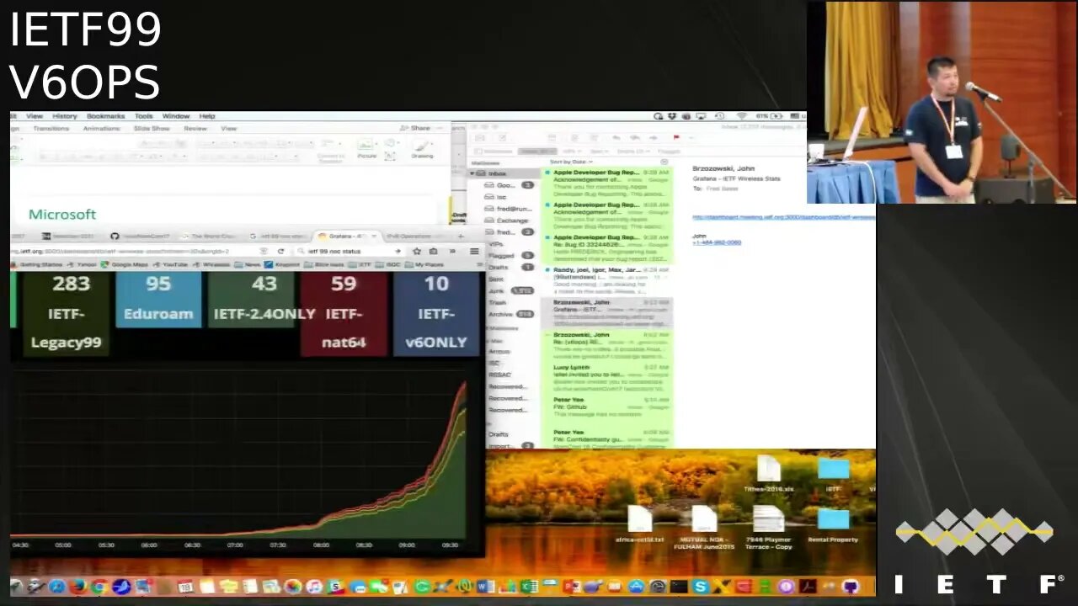Click the IETF-2.4ONLY stat panel
Viewport: 1078px width, 606px height.
point(251,299)
